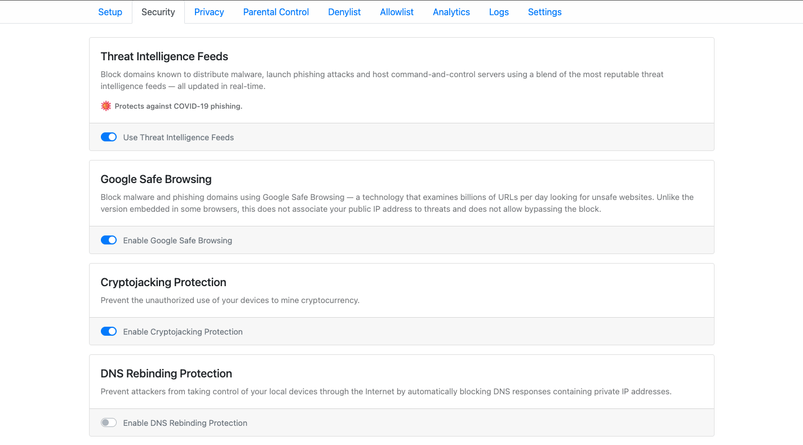Select the Security tab
This screenshot has height=445, width=803.
[x=158, y=12]
